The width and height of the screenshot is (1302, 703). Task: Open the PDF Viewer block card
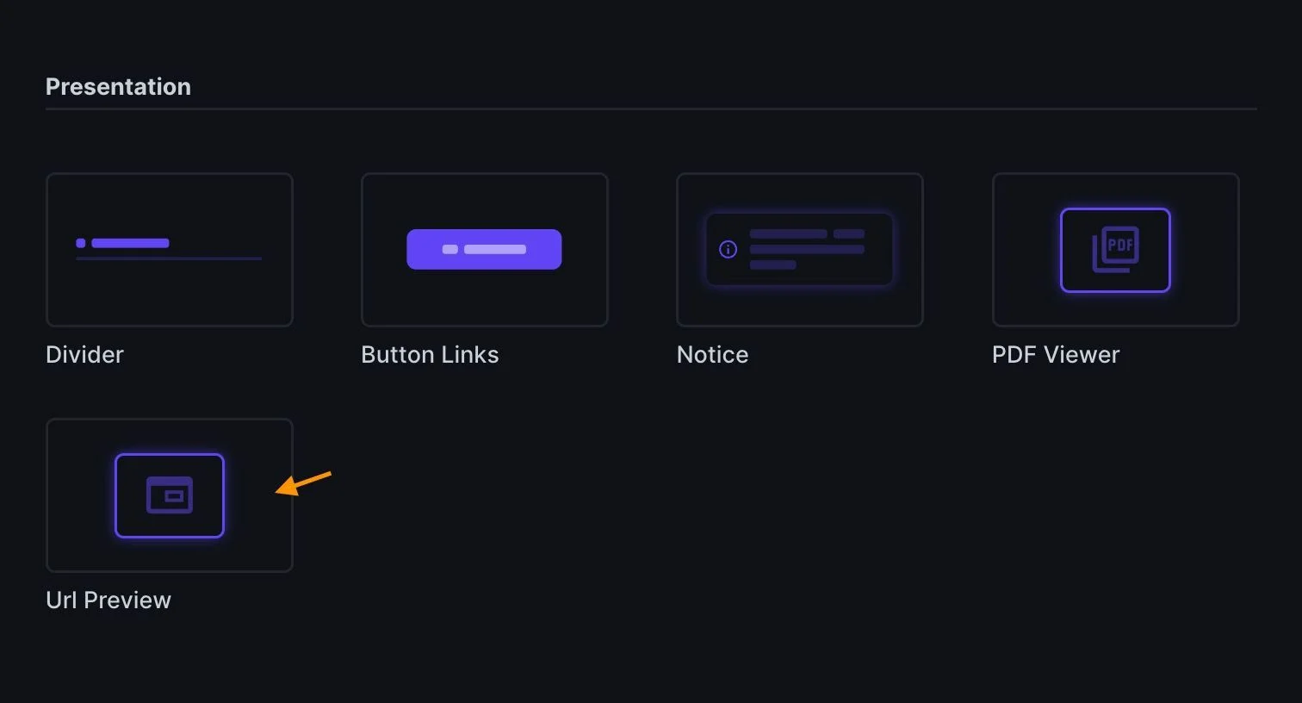(x=1116, y=250)
